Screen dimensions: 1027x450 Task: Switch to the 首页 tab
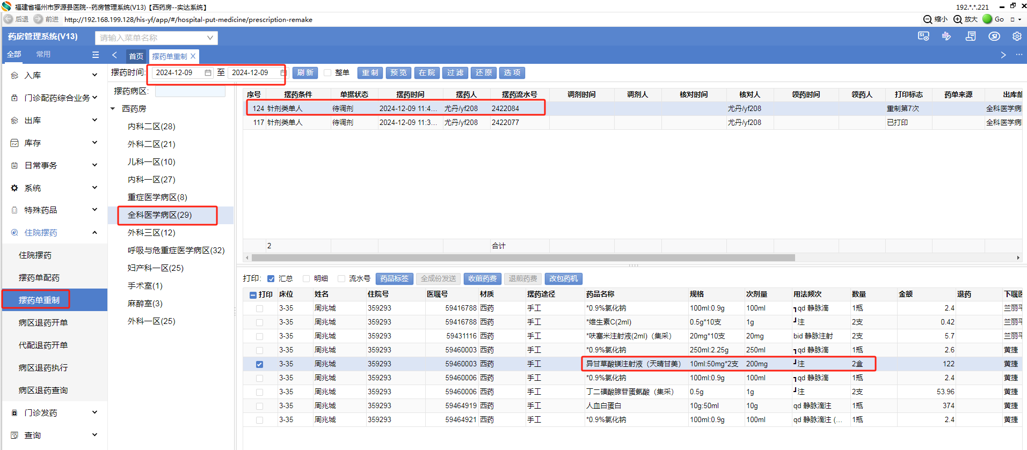[x=136, y=56]
